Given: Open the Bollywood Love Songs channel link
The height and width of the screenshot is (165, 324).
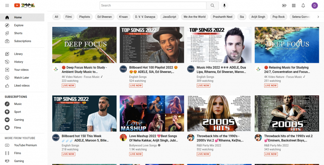Looking at the screenshot, I should (143, 145).
